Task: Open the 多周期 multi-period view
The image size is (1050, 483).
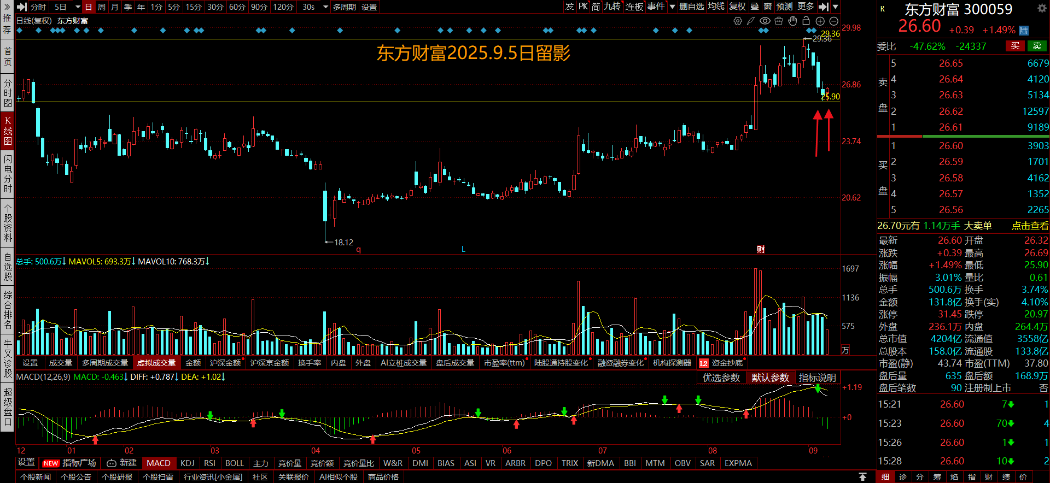Action: (x=345, y=7)
